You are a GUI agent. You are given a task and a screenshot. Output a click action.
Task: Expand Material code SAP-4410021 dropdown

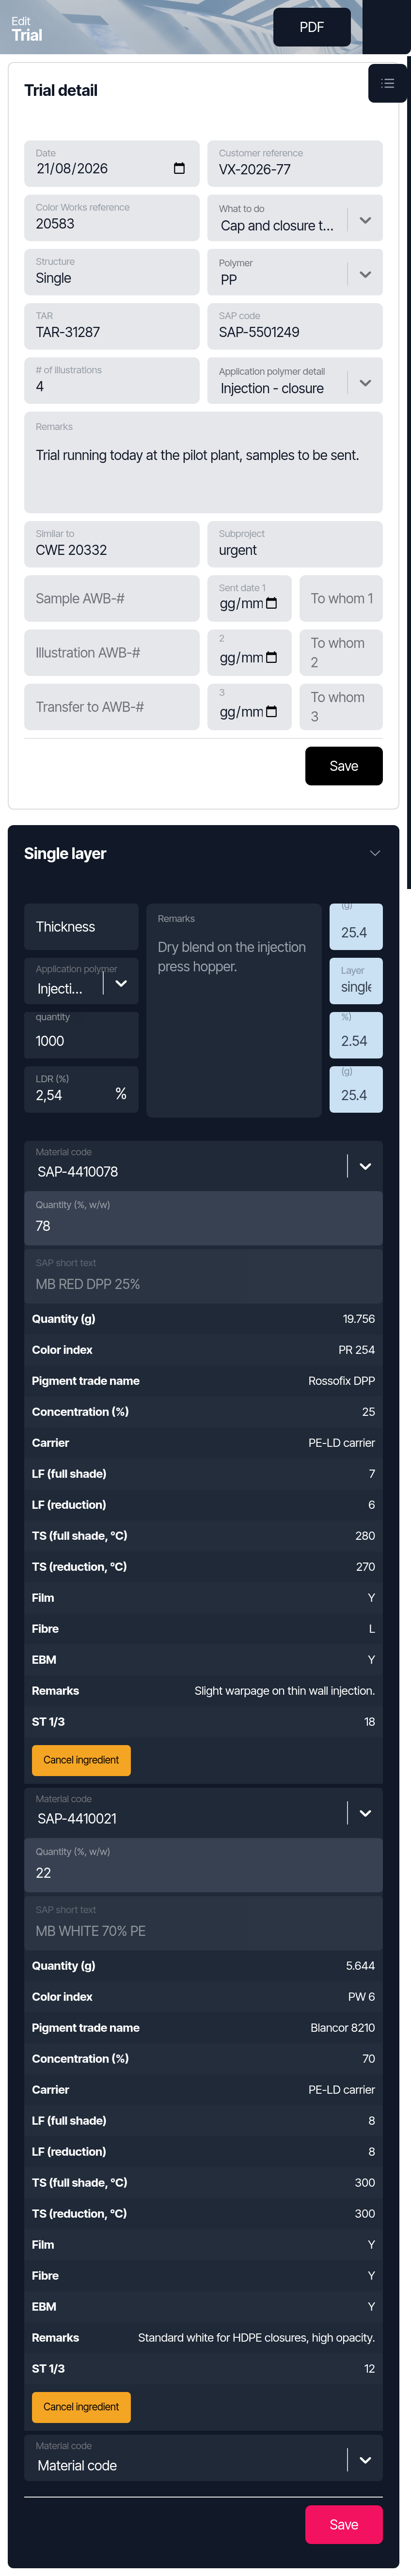click(x=365, y=1813)
